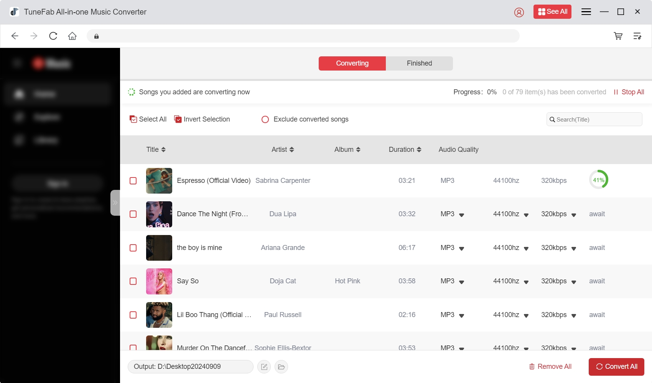This screenshot has width=652, height=383.
Task: Click the home icon in navigation bar
Action: 72,36
